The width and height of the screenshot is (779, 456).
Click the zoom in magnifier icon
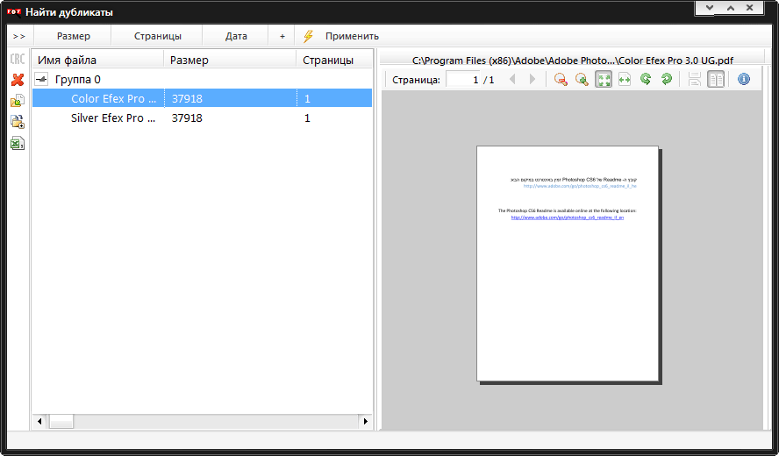(582, 80)
